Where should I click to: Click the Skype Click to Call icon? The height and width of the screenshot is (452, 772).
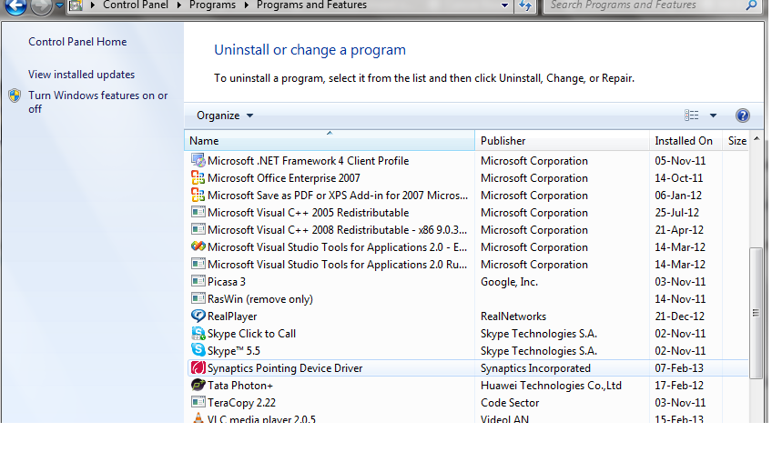(x=198, y=334)
